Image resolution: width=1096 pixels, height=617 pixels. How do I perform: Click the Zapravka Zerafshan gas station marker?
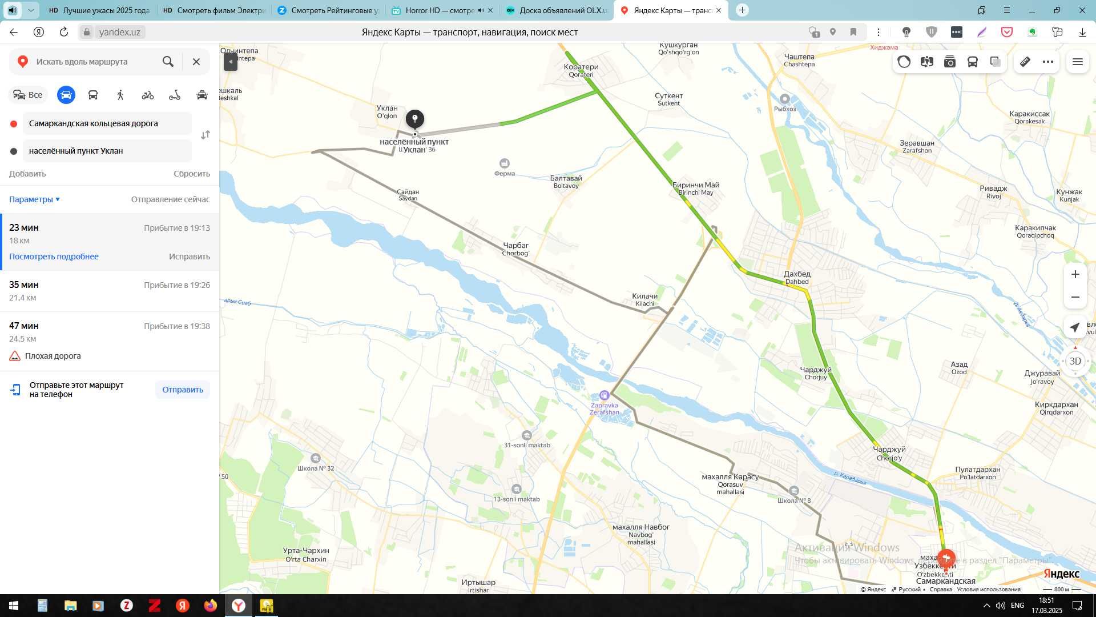604,395
